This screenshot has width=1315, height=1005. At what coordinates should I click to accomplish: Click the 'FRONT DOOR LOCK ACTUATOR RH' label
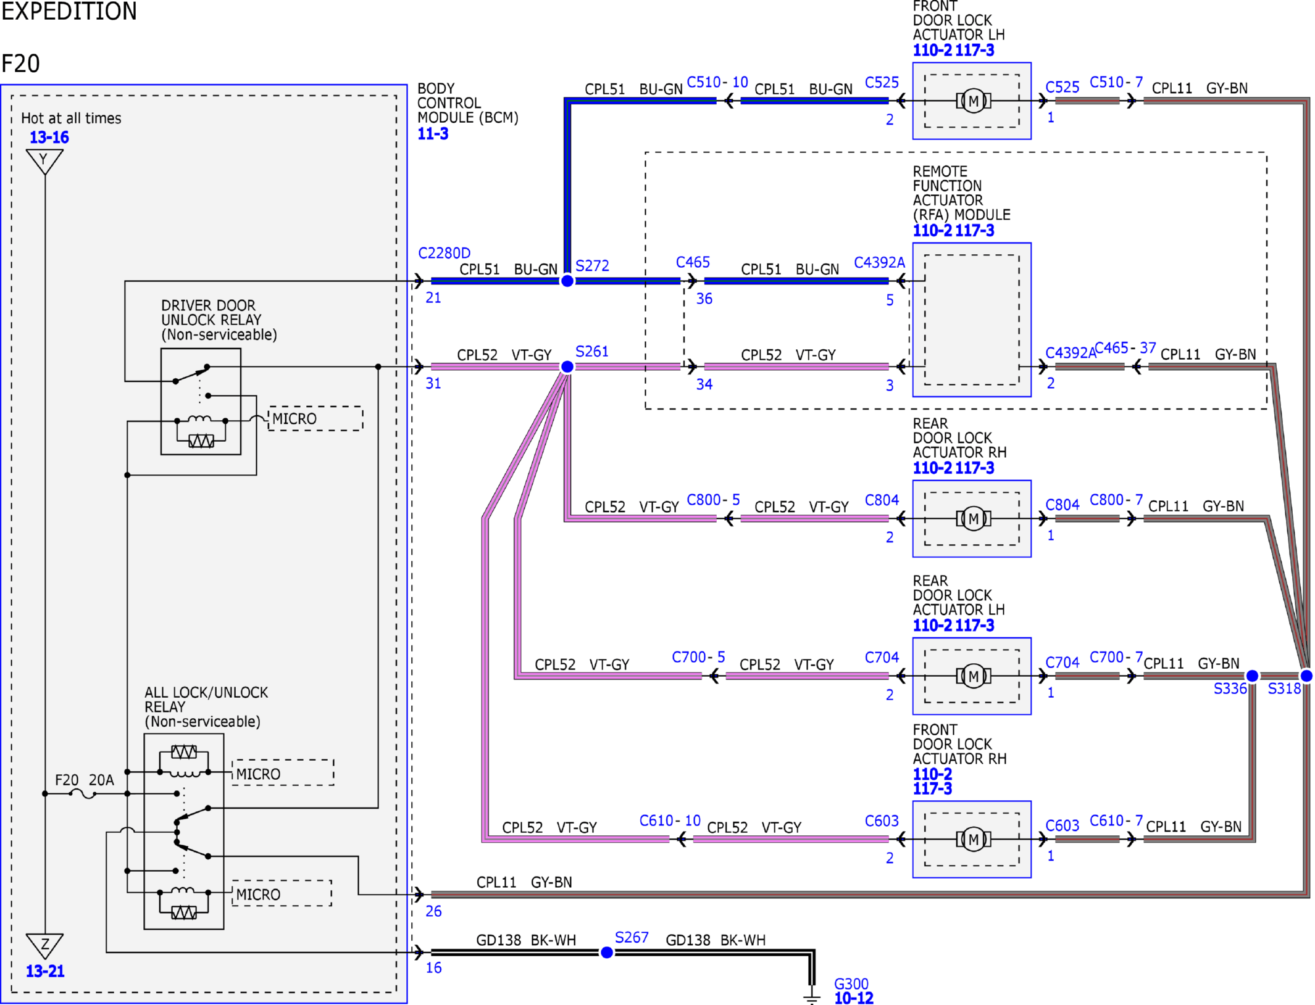959,744
